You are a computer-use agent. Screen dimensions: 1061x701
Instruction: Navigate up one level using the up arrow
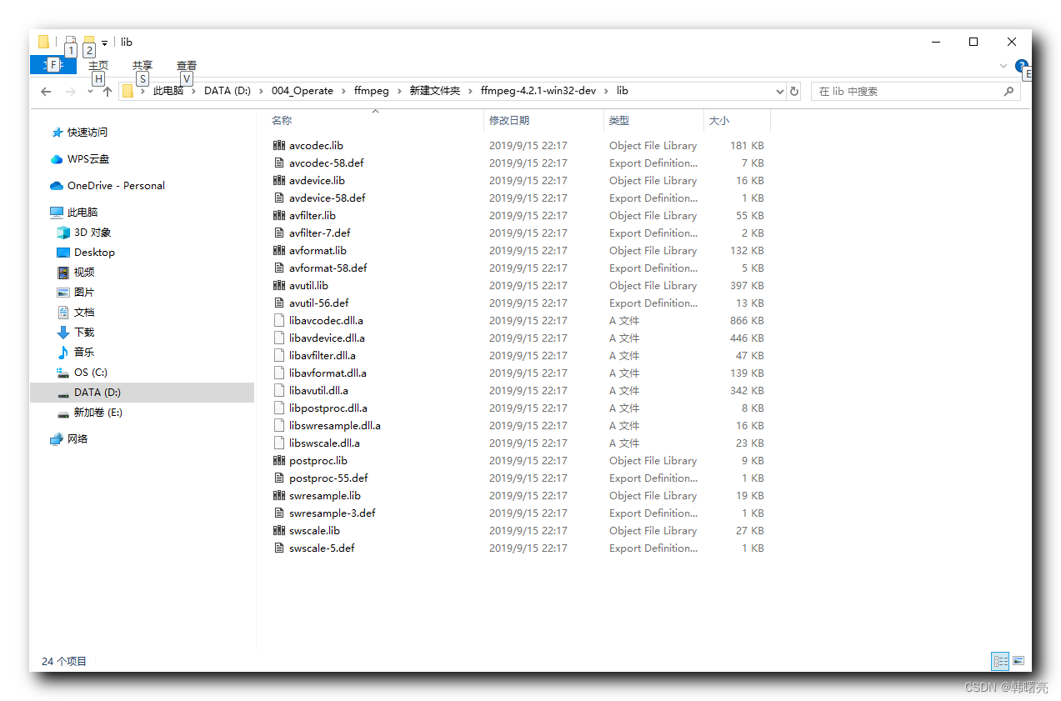107,91
